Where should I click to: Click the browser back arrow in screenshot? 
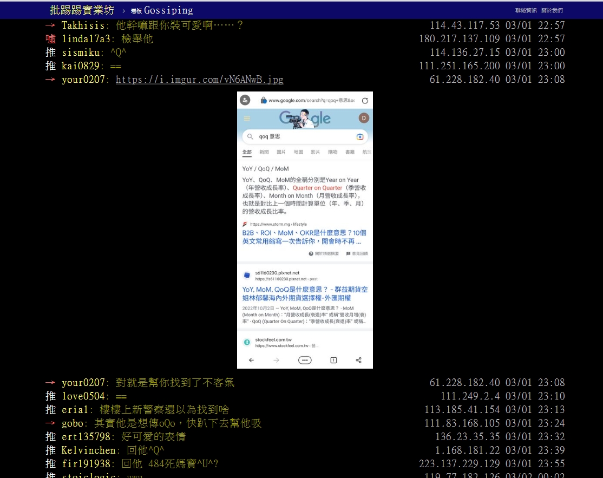[x=251, y=361]
